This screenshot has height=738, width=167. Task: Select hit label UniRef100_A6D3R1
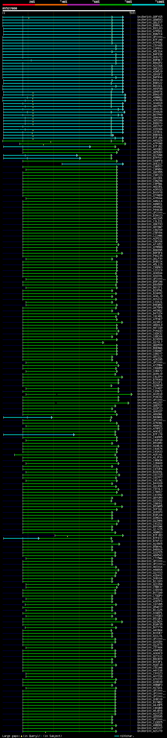tap(150, 187)
